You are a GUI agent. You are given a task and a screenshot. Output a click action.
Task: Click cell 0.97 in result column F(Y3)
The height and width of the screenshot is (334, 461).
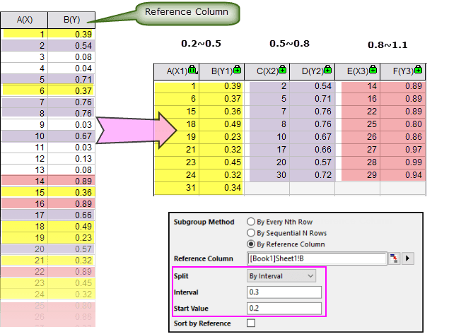[403, 150]
